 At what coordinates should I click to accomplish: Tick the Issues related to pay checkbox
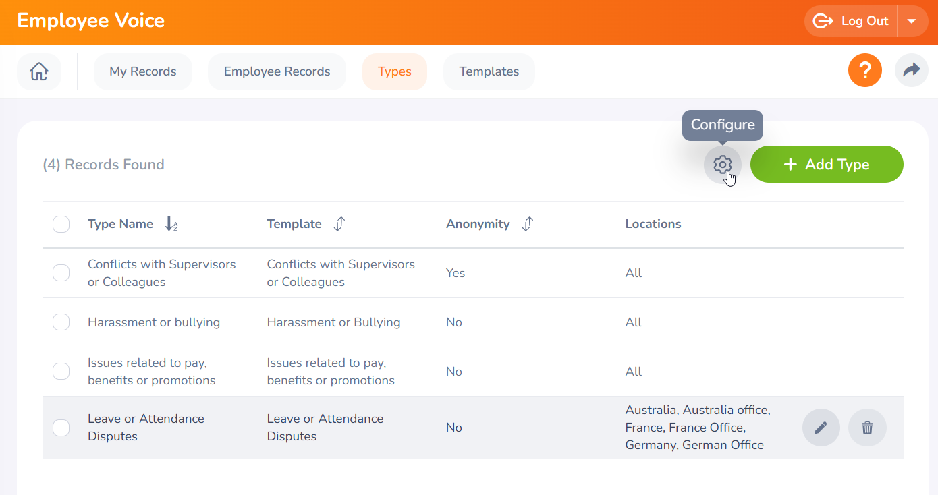[x=61, y=372]
